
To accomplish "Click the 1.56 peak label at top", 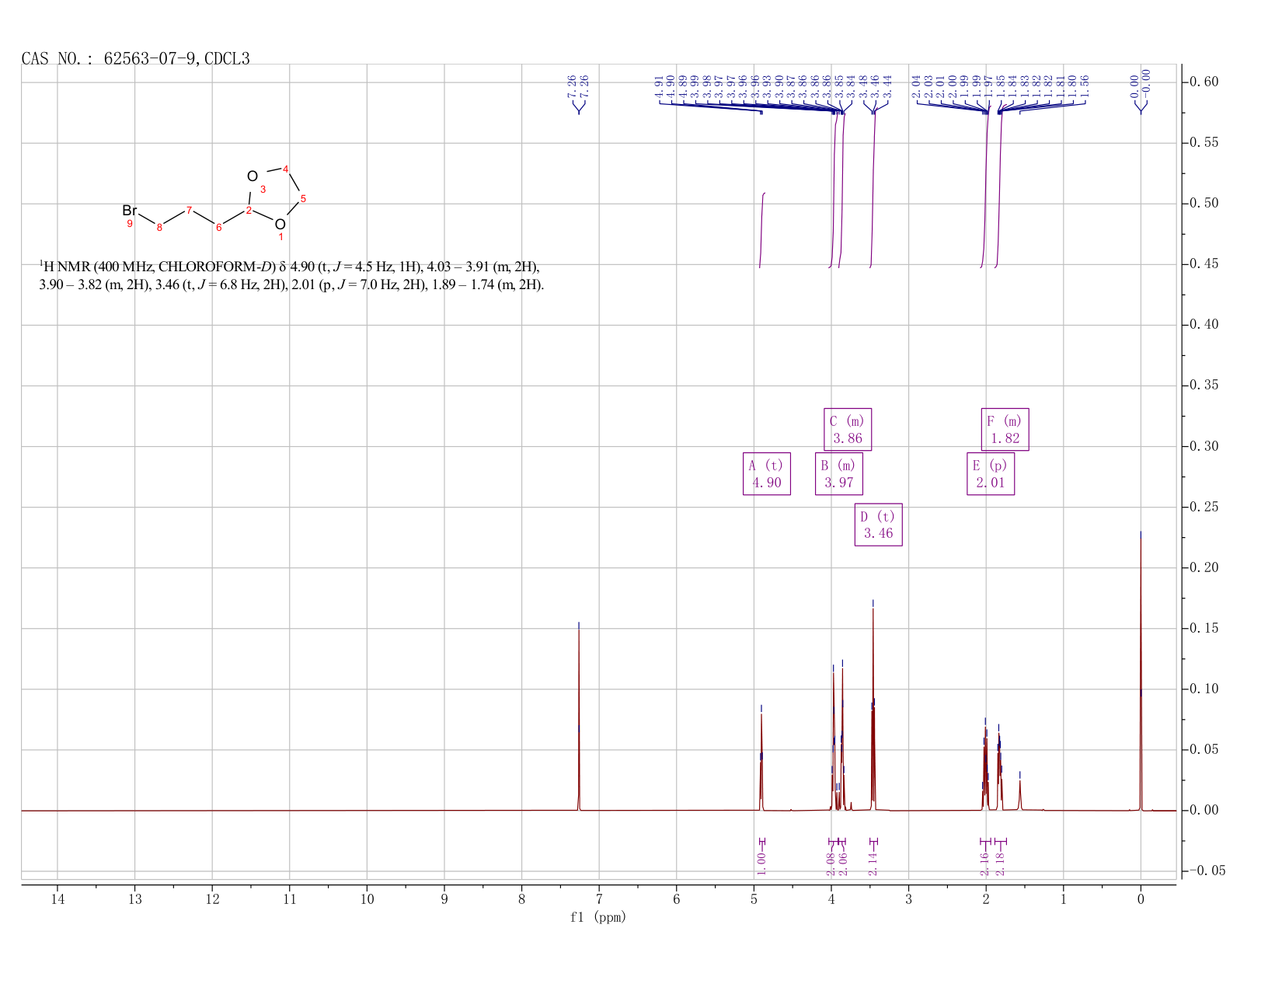I will tap(1085, 86).
